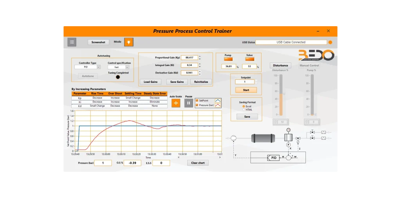The width and height of the screenshot is (401, 200).
Task: Click the Screenshot button
Action: [98, 42]
